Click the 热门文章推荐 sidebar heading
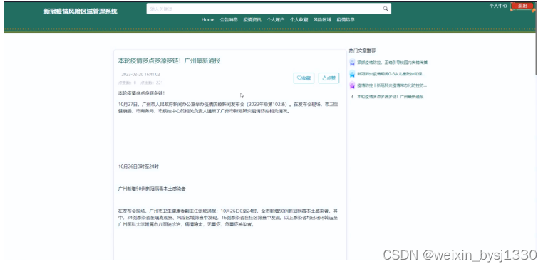 click(x=363, y=51)
